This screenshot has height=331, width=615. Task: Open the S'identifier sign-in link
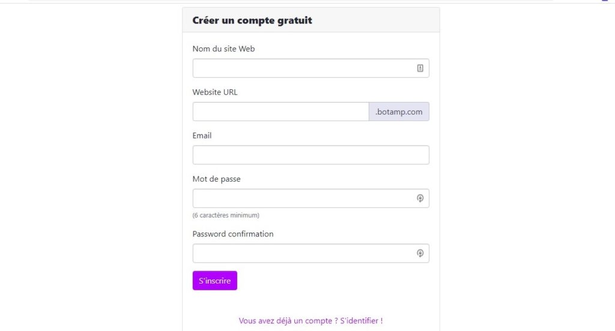tap(361, 320)
